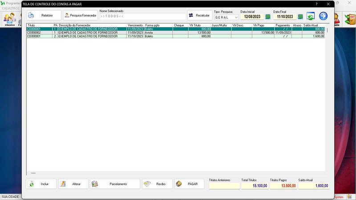Click the Recibo button
The height and width of the screenshot is (200, 356).
pos(158,184)
